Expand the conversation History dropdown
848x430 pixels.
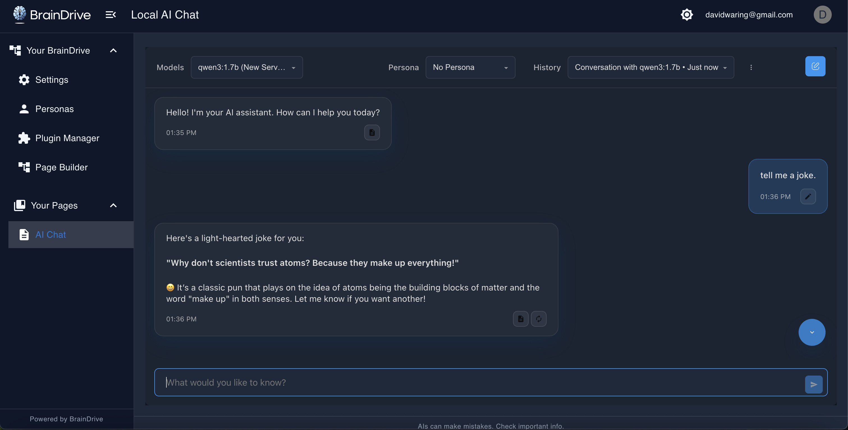650,67
